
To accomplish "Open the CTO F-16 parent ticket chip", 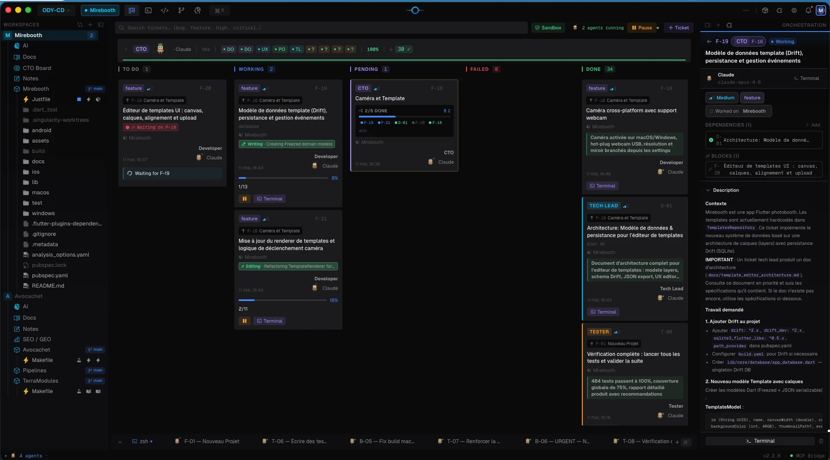I will (x=749, y=41).
